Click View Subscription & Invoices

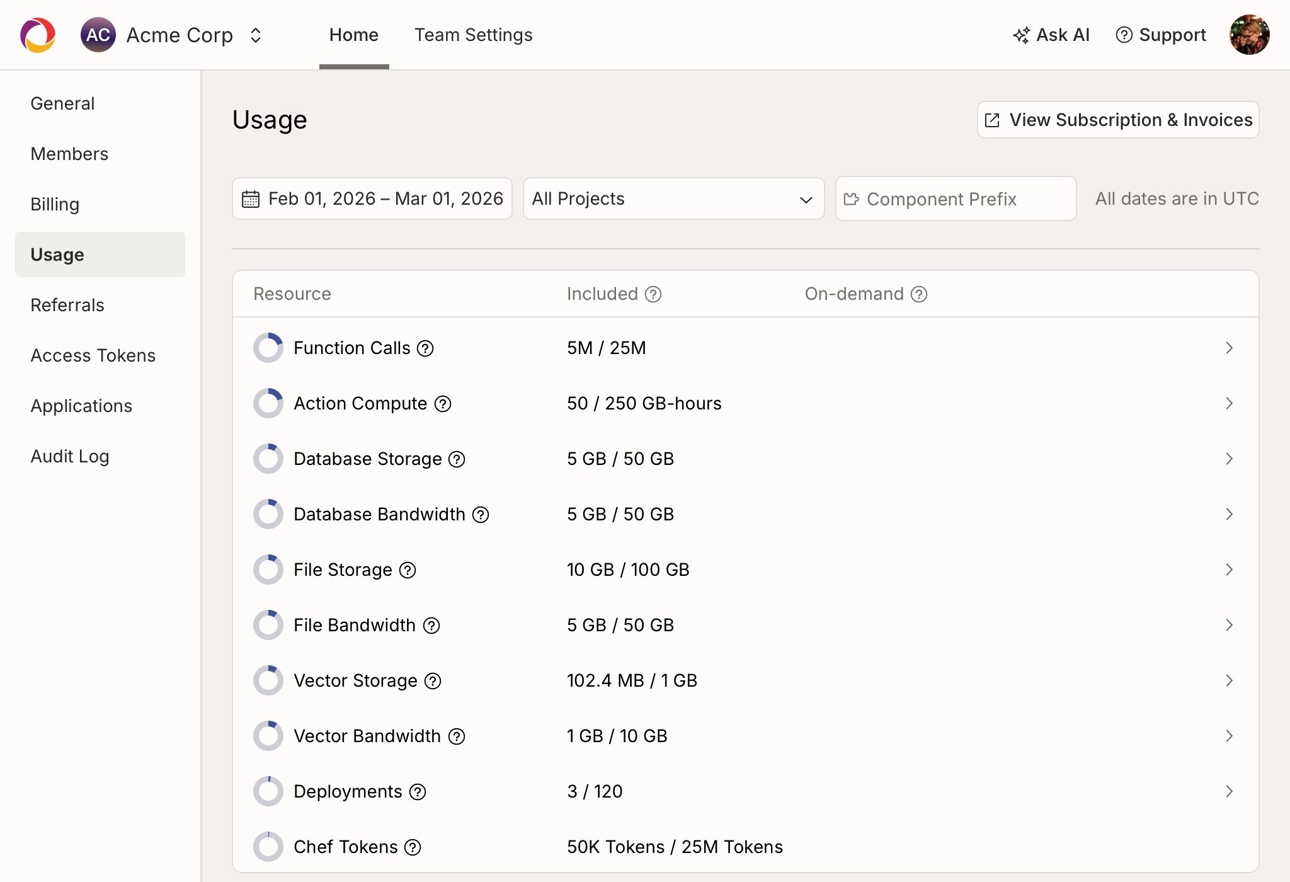[x=1117, y=120]
